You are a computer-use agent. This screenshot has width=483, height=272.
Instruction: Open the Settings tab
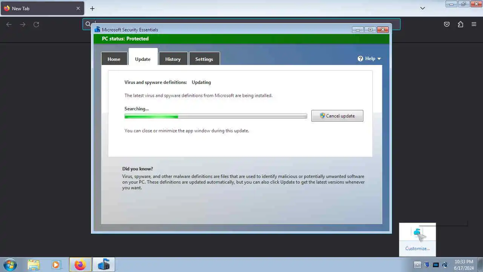204,59
